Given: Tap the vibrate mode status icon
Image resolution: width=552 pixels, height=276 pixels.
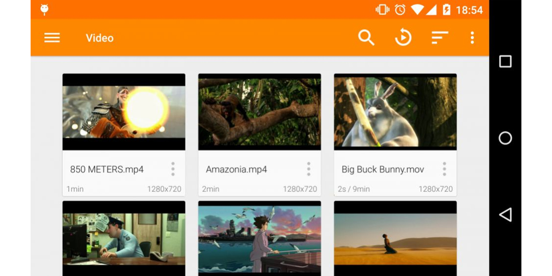Looking at the screenshot, I should tap(383, 10).
